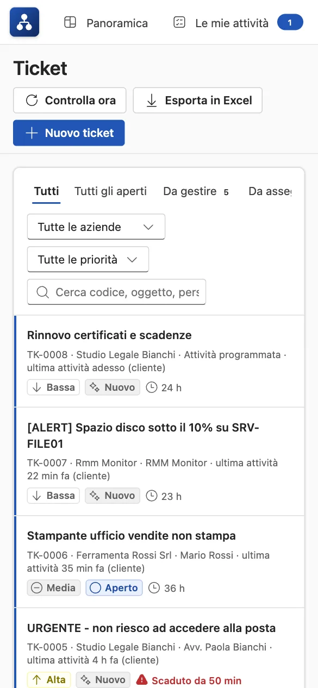Click the magnifier icon in search box
The image size is (318, 688).
(x=42, y=292)
